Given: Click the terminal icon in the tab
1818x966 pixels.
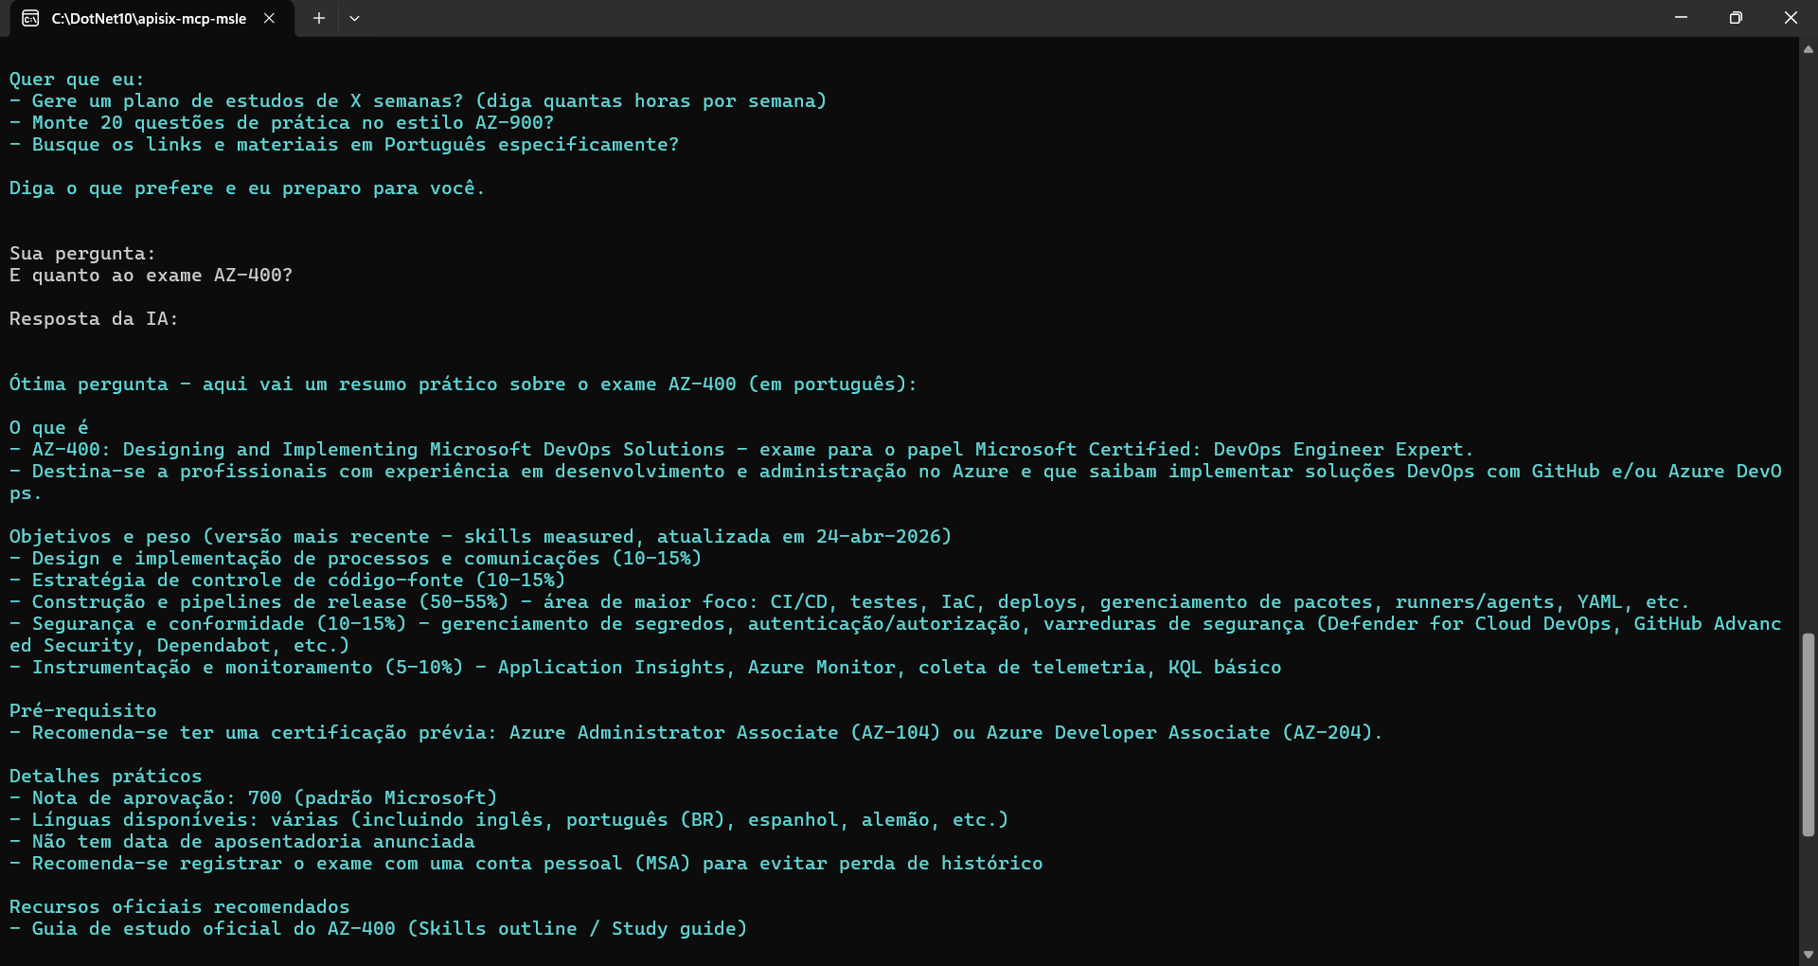Looking at the screenshot, I should pos(30,18).
